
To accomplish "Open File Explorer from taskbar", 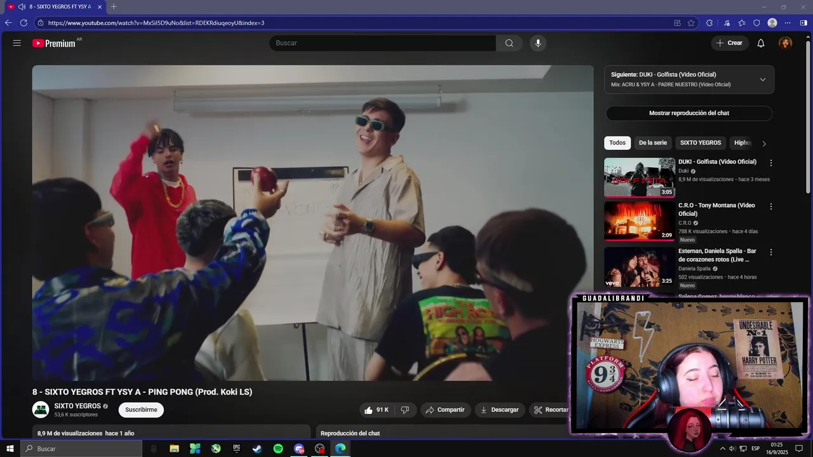I will (x=174, y=449).
